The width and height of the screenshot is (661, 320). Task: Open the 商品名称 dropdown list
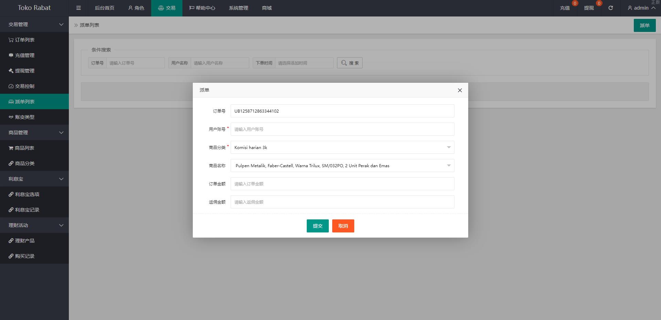point(342,165)
